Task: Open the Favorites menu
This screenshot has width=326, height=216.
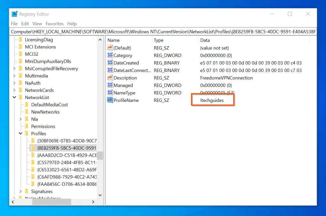Action: pyautogui.click(x=54, y=24)
